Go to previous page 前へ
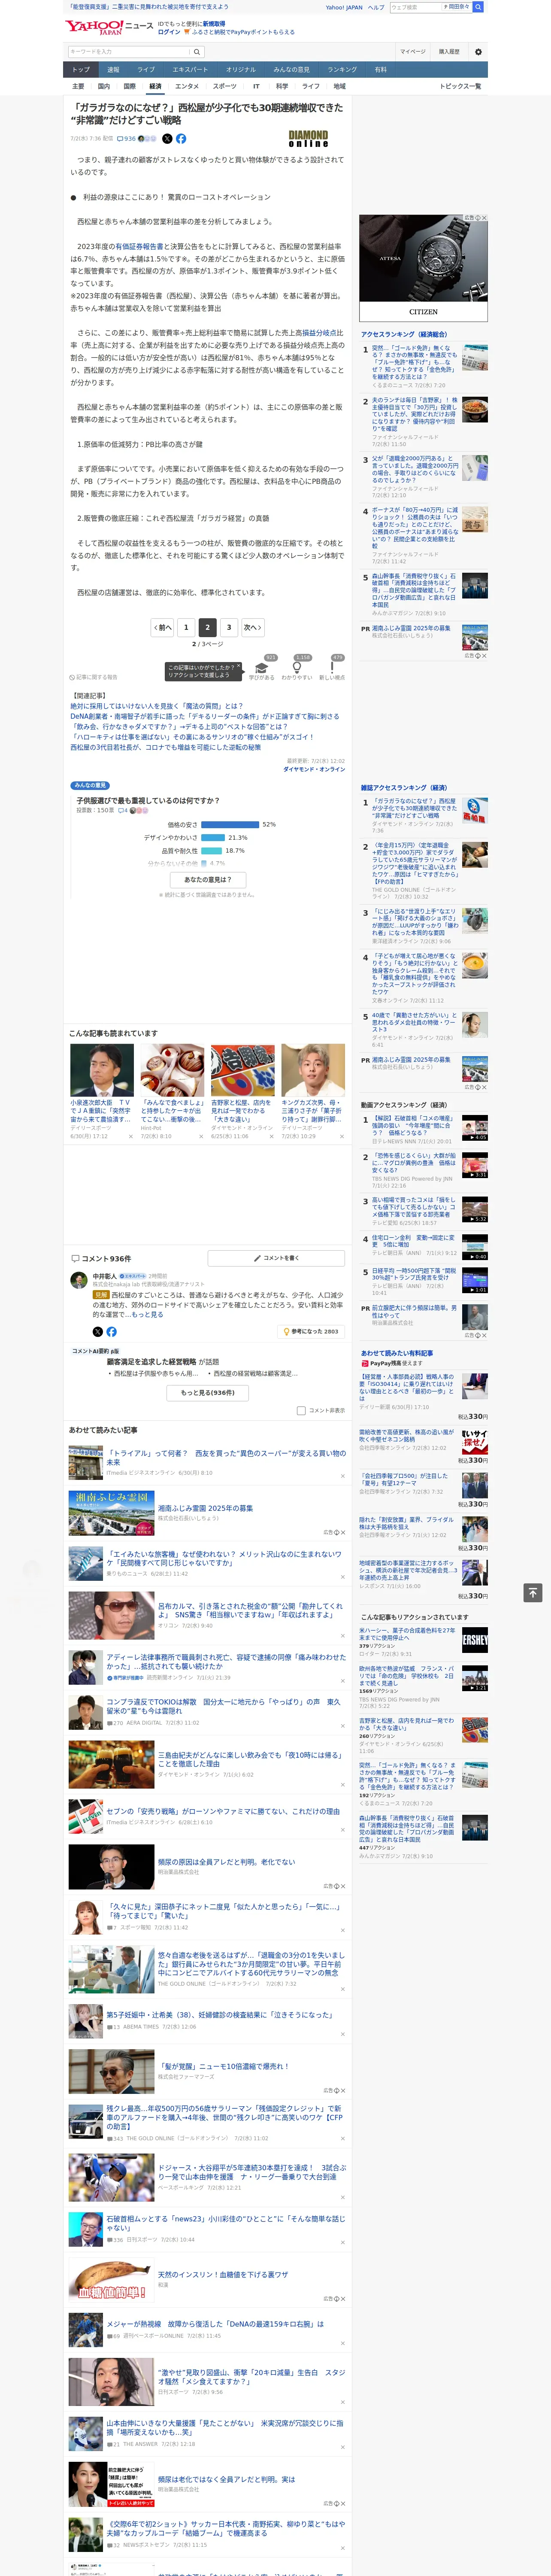The height and width of the screenshot is (2576, 551). (x=162, y=628)
